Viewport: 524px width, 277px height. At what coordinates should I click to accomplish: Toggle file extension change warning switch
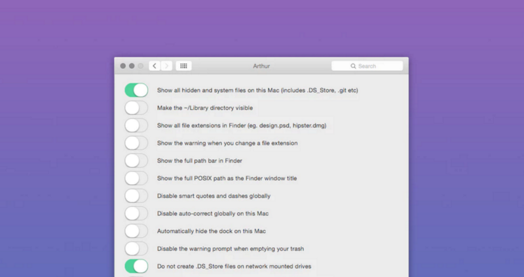coord(136,143)
